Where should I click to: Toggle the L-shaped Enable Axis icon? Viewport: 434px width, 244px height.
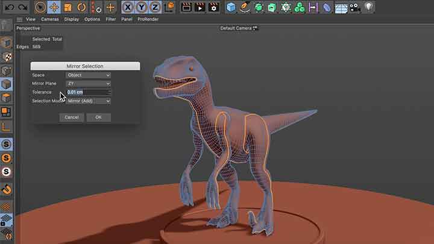coord(6,127)
